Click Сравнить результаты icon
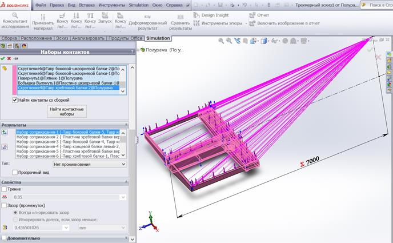The height and width of the screenshot is (243, 393). click(181, 17)
